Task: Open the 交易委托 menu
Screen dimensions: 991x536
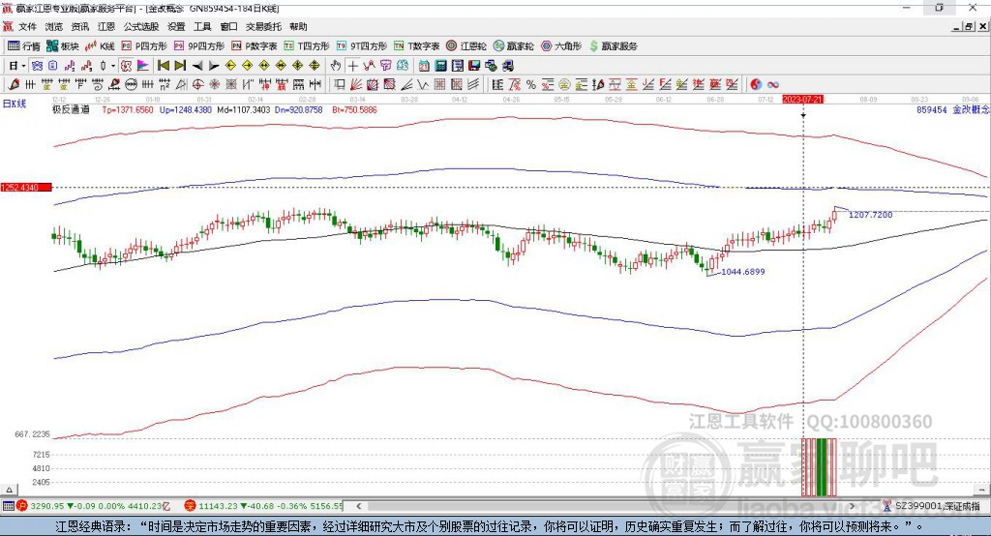Action: coord(263,26)
